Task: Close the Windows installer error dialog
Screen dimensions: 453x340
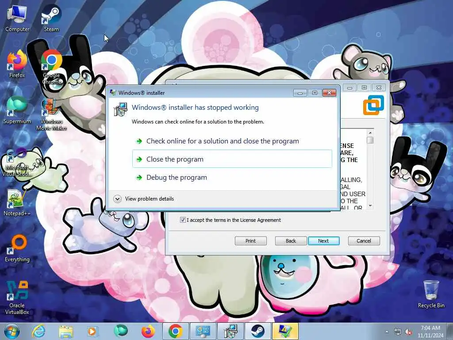Action: point(329,93)
